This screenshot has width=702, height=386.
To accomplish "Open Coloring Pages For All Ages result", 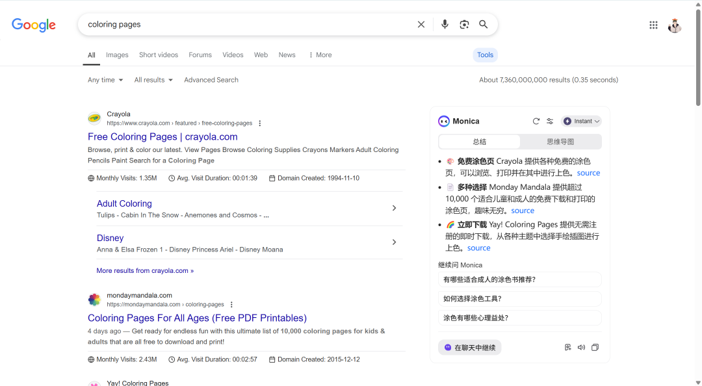I will click(x=197, y=318).
